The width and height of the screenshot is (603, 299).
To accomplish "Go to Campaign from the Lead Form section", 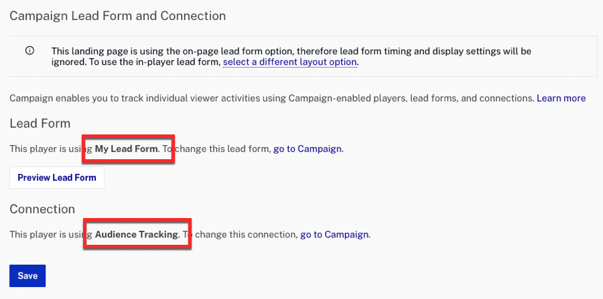I will pos(308,149).
